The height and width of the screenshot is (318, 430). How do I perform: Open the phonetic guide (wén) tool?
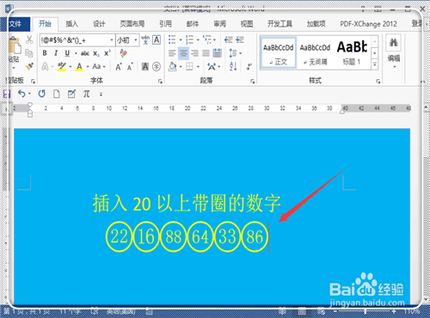(145, 40)
